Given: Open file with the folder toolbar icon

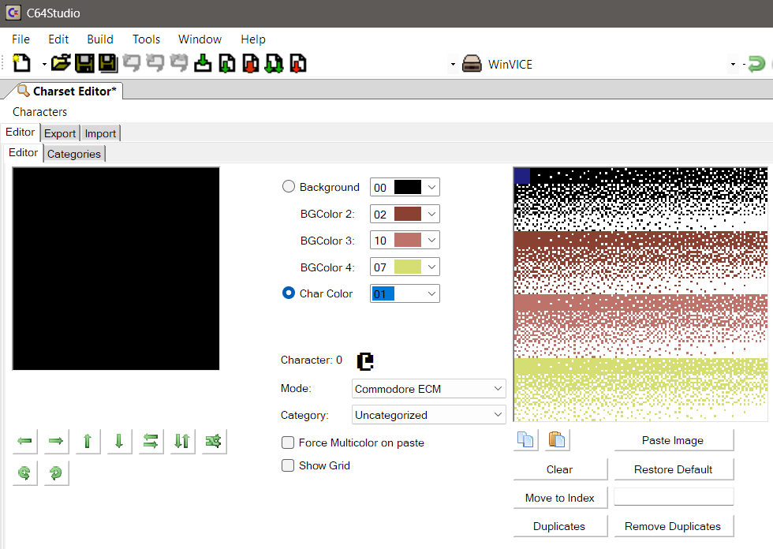Looking at the screenshot, I should [61, 64].
